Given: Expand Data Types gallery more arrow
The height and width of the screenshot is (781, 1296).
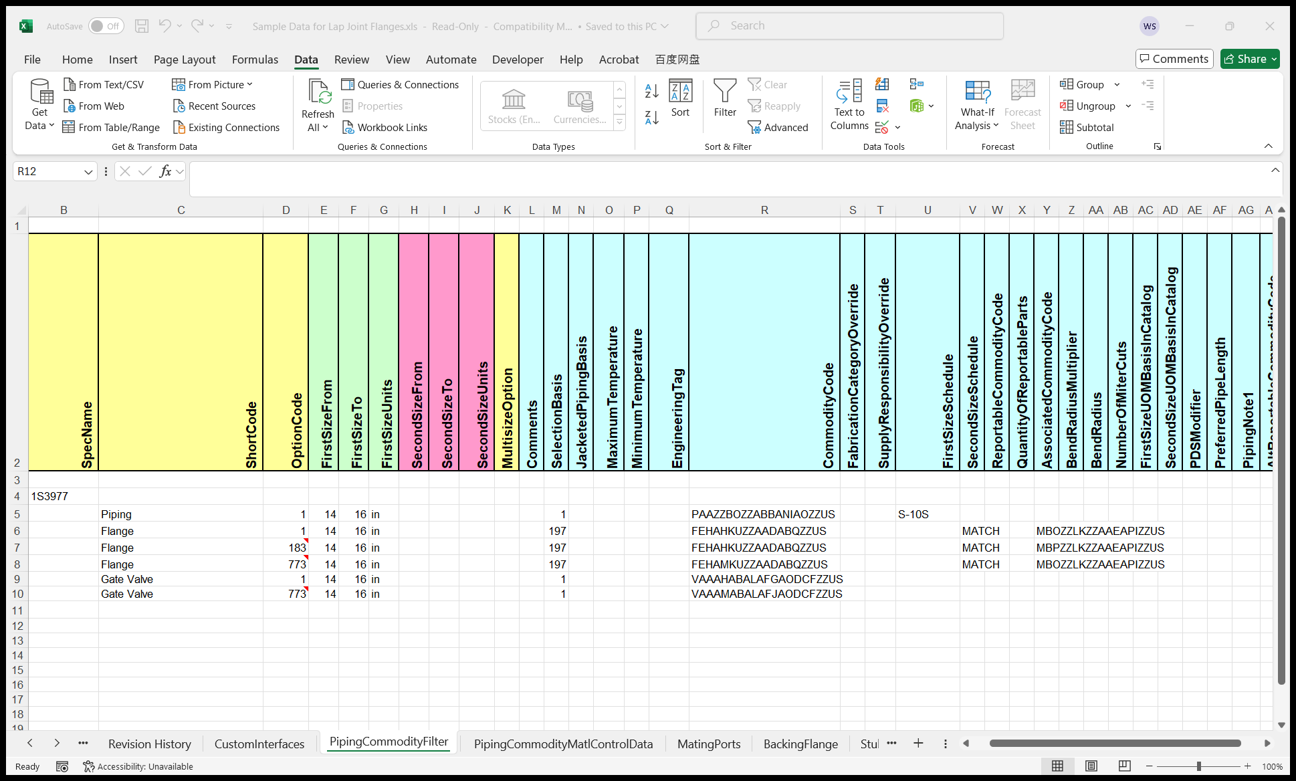Looking at the screenshot, I should click(x=620, y=122).
